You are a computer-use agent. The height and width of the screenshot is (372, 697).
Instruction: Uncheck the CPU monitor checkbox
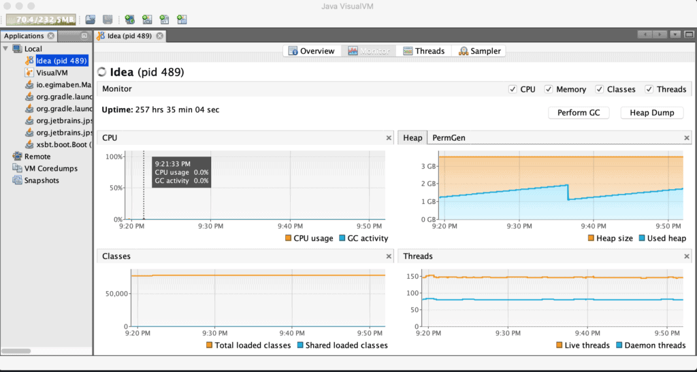click(x=513, y=89)
